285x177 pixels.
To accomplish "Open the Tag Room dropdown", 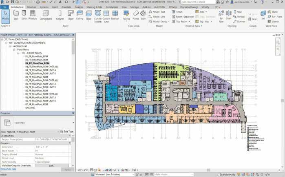I will point(189,21).
